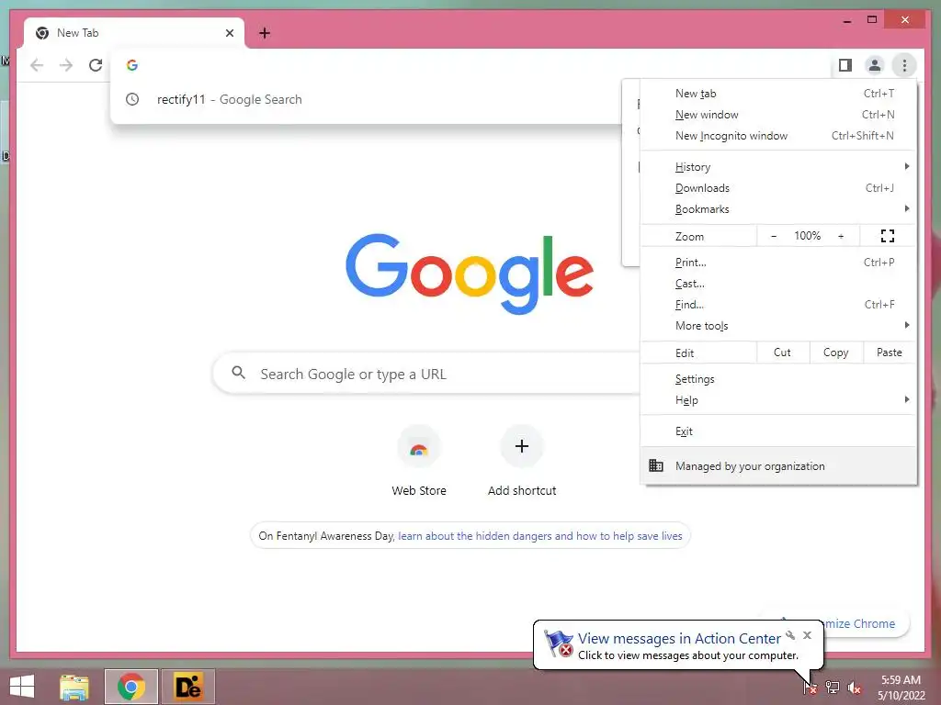The width and height of the screenshot is (941, 705).
Task: Open the De app on the taskbar
Action: point(187,687)
